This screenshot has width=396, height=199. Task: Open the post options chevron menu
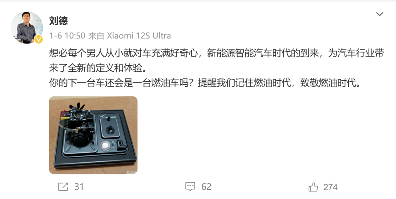(x=379, y=14)
